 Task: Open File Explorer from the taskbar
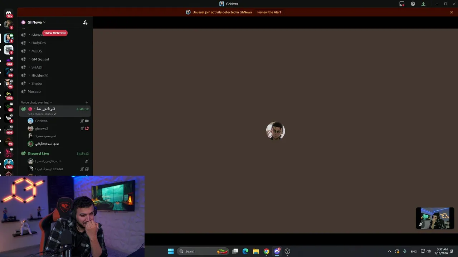coord(256,251)
